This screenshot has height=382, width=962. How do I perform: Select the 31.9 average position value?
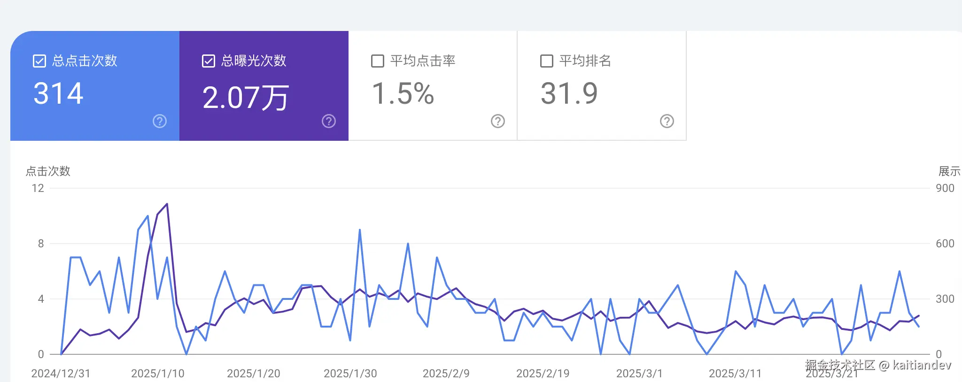[x=569, y=93]
